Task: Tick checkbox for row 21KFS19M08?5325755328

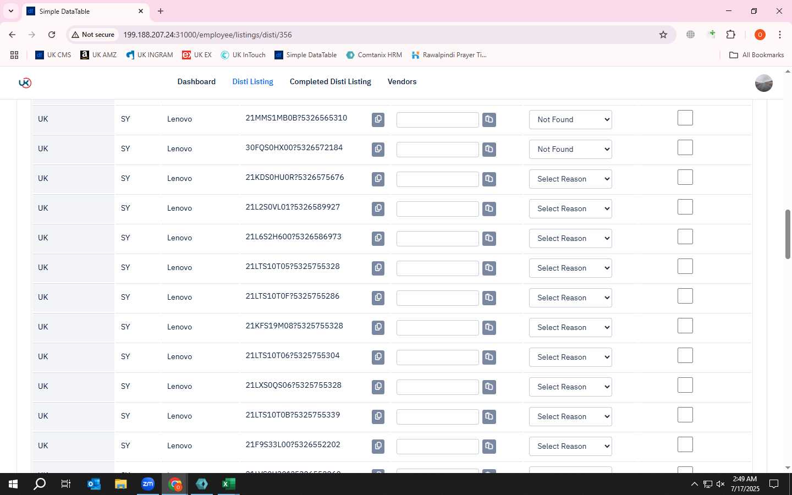Action: [x=685, y=326]
